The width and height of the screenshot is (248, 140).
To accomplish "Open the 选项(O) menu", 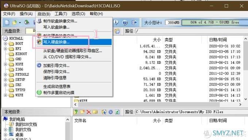I will (x=78, y=14).
